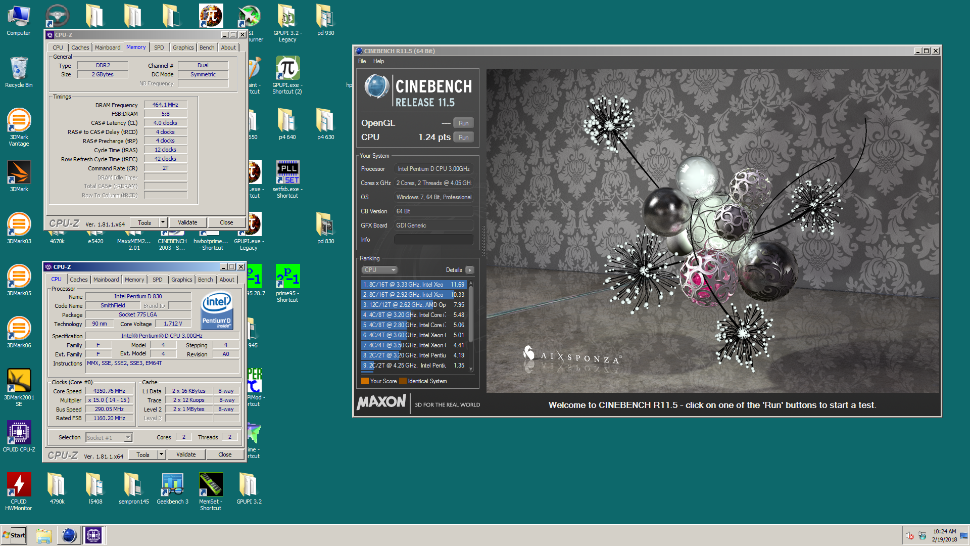
Task: Run the OpenGL test in Cinebench
Action: pyautogui.click(x=463, y=123)
